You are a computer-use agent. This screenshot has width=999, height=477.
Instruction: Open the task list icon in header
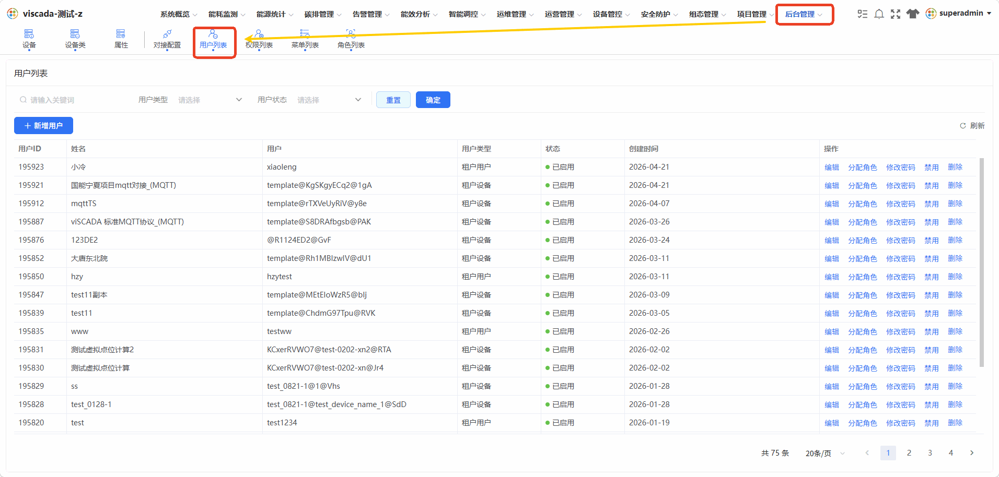(863, 14)
